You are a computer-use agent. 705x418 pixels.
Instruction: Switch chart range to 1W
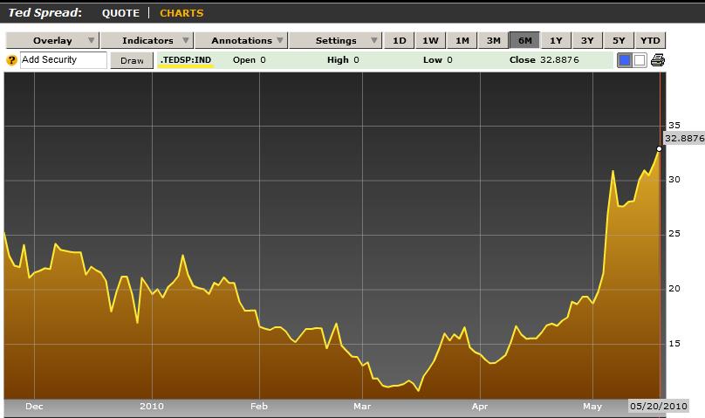coord(430,40)
